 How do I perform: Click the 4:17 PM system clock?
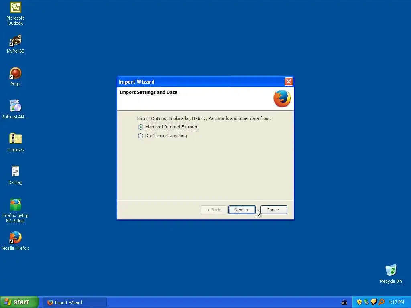coord(396,302)
